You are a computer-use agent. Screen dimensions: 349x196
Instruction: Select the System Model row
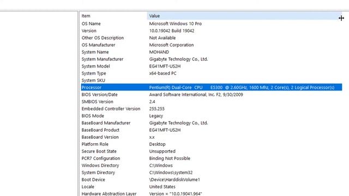point(95,66)
